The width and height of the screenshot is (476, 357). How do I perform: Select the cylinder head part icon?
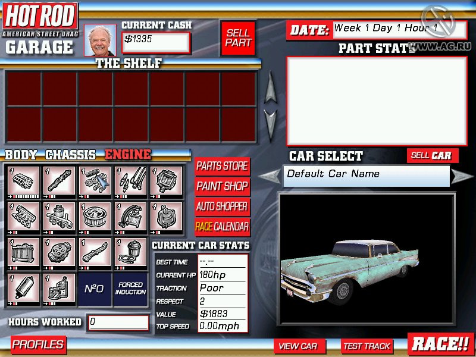click(59, 252)
